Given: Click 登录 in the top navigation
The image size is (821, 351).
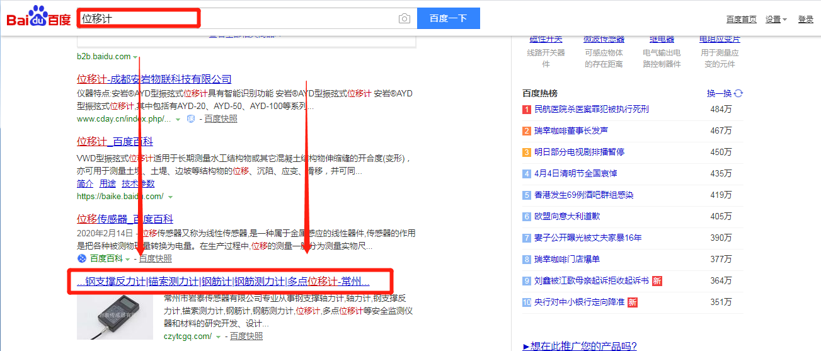Looking at the screenshot, I should [x=805, y=20].
